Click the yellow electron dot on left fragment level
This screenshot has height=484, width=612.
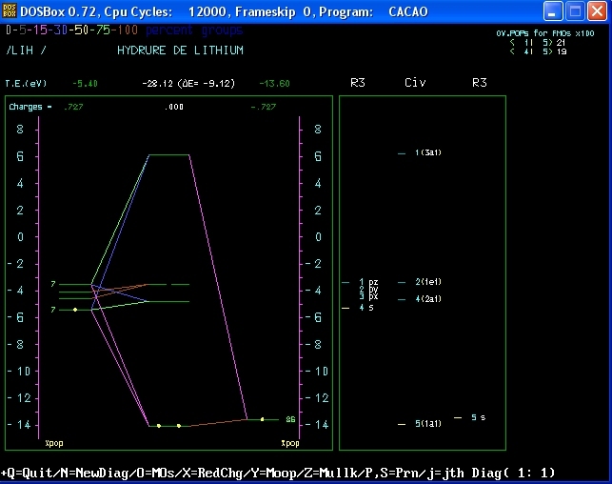click(75, 310)
